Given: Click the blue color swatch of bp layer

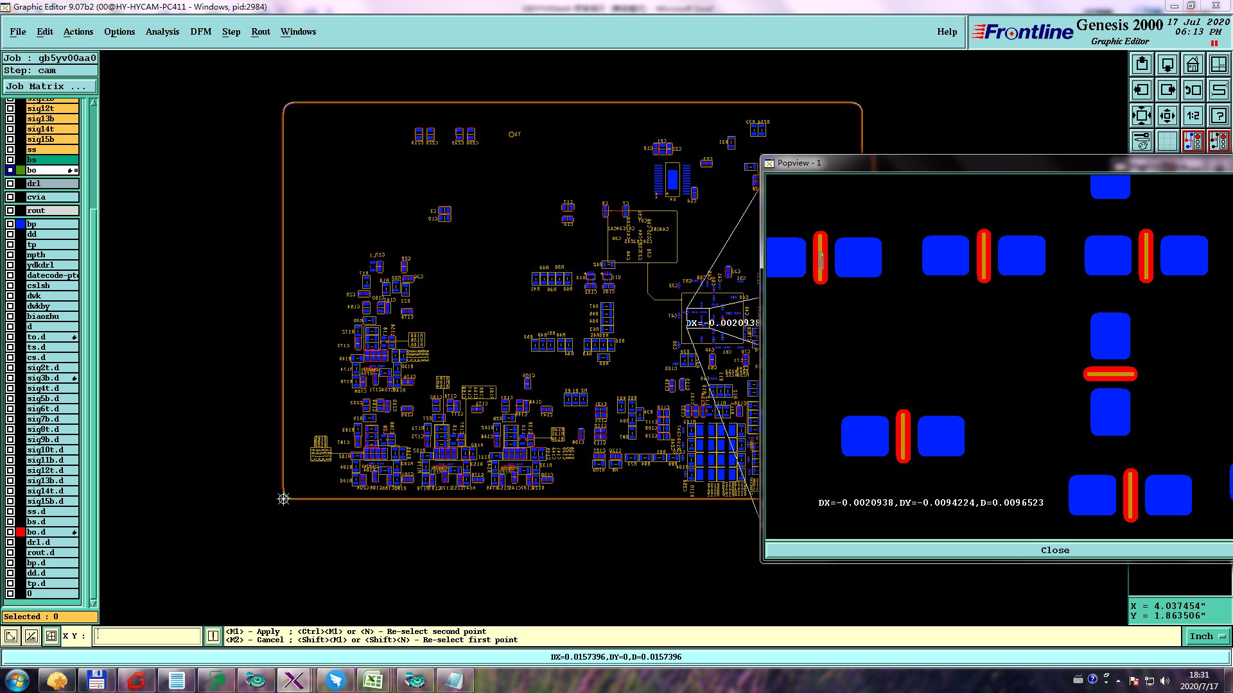Looking at the screenshot, I should (x=21, y=224).
